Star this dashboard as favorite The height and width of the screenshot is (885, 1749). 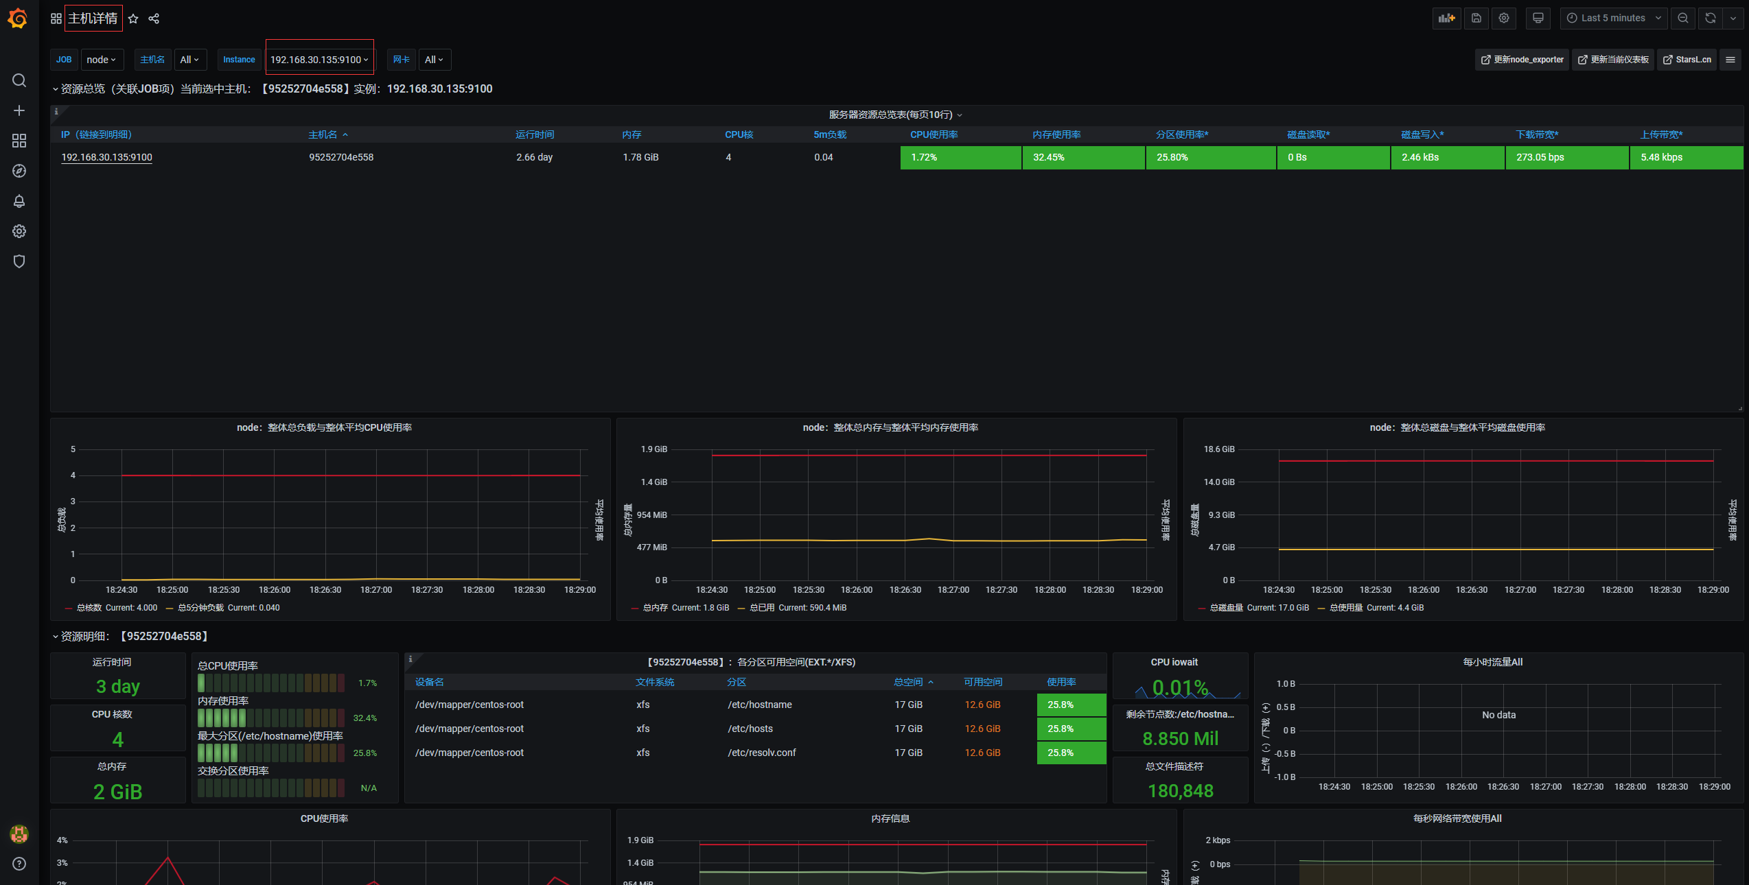[133, 19]
